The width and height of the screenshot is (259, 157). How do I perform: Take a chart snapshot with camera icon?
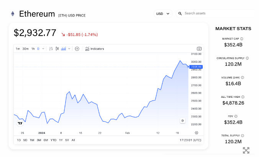pyautogui.click(x=199, y=49)
